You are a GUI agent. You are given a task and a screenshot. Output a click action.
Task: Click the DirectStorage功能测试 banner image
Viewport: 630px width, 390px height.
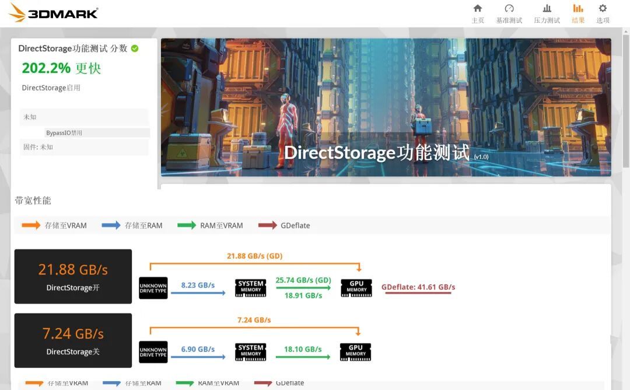click(x=386, y=107)
